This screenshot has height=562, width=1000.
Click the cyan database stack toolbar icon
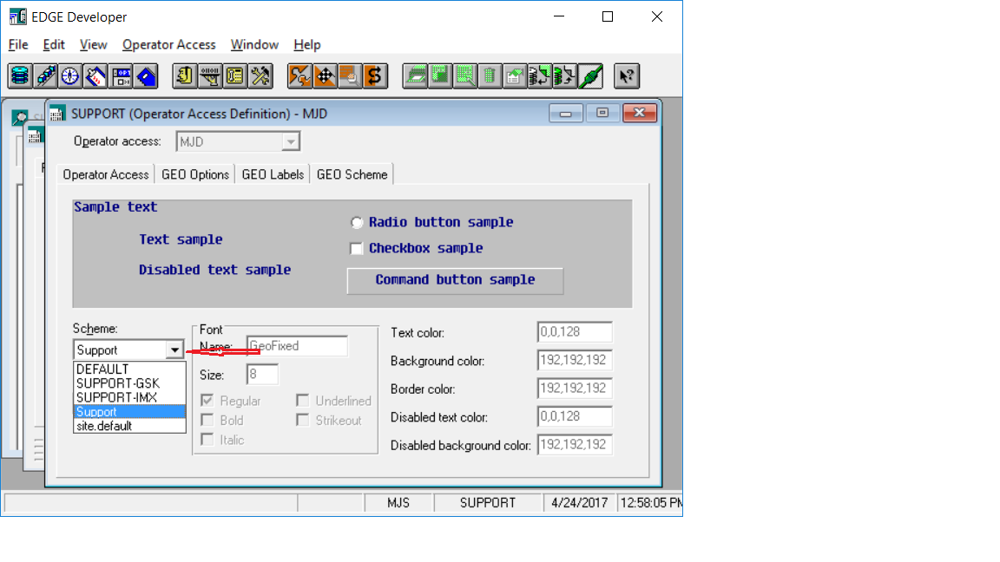pos(21,75)
